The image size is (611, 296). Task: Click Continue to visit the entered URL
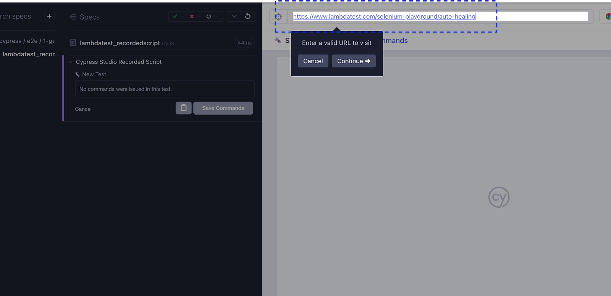[354, 61]
